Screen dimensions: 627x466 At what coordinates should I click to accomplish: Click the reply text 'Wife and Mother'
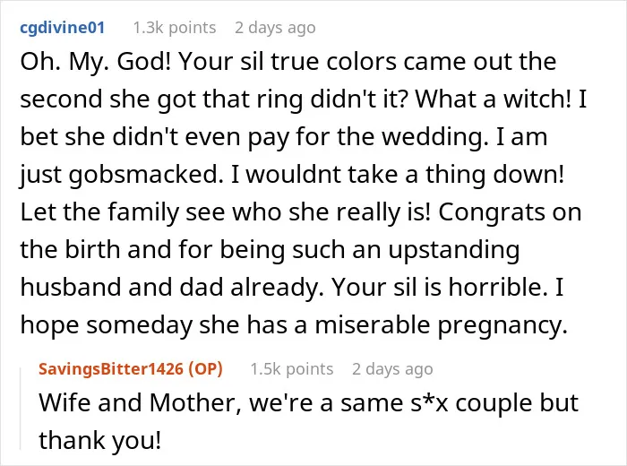tap(140, 402)
